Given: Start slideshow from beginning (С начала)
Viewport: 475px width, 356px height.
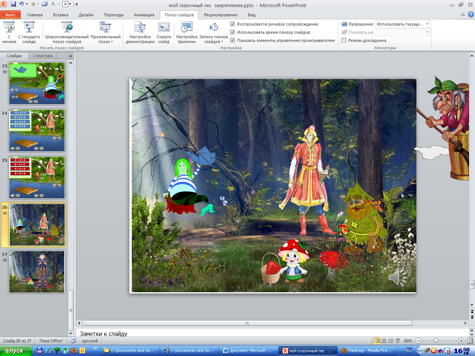Looking at the screenshot, I should (x=9, y=33).
